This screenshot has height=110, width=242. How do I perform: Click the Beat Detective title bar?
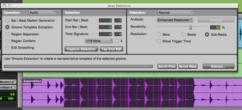[119, 6]
